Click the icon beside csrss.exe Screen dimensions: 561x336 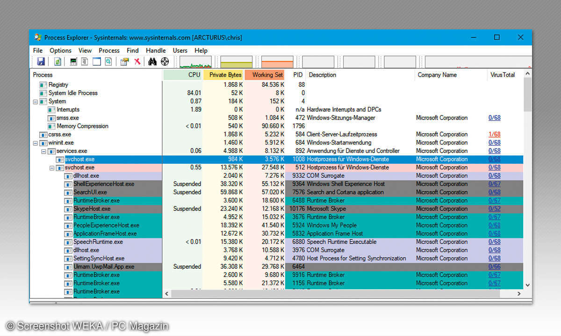point(43,134)
